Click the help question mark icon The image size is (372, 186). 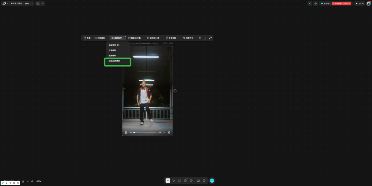[204, 180]
